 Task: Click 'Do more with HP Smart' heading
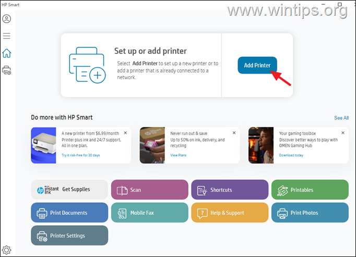(x=62, y=117)
